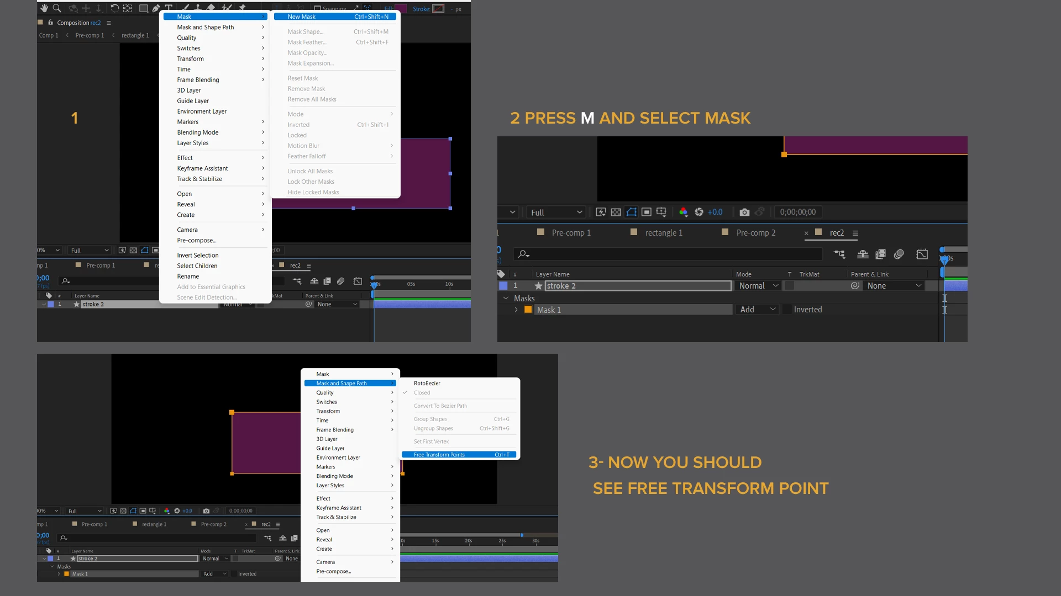Open the Normal blending mode dropdown
Screen dimensions: 1061x596
click(759, 286)
